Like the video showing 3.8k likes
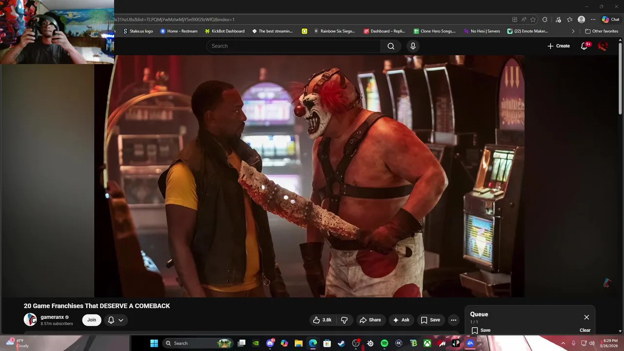The width and height of the screenshot is (624, 351). pos(322,320)
